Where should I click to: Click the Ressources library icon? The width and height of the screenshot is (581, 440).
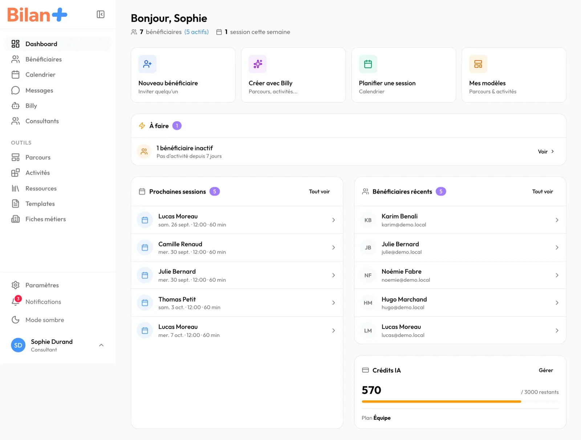[x=15, y=188]
